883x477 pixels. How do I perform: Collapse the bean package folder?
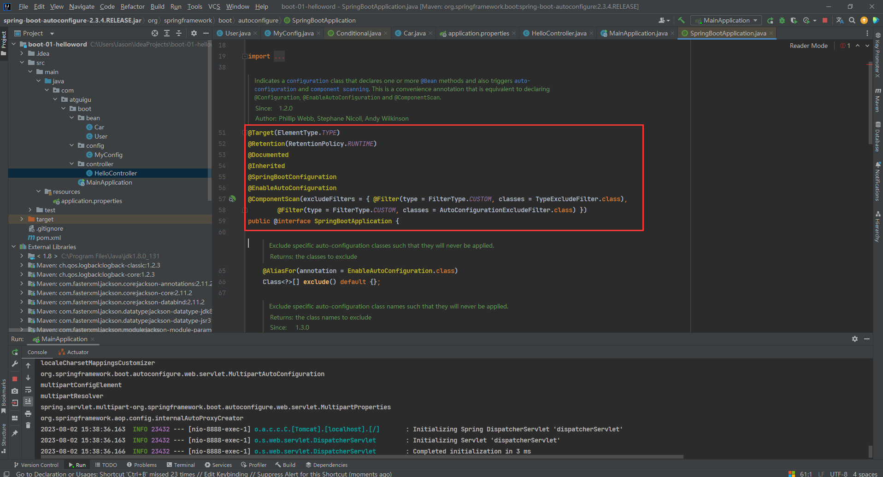tap(72, 118)
